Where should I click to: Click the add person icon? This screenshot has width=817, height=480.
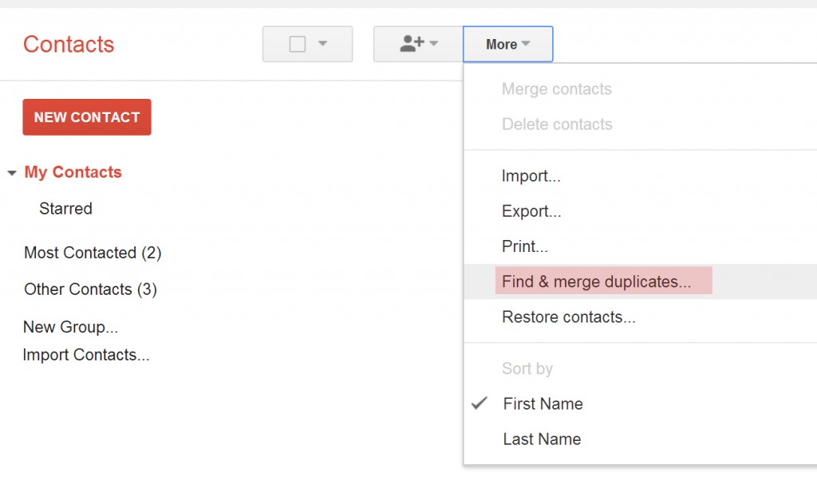coord(412,44)
